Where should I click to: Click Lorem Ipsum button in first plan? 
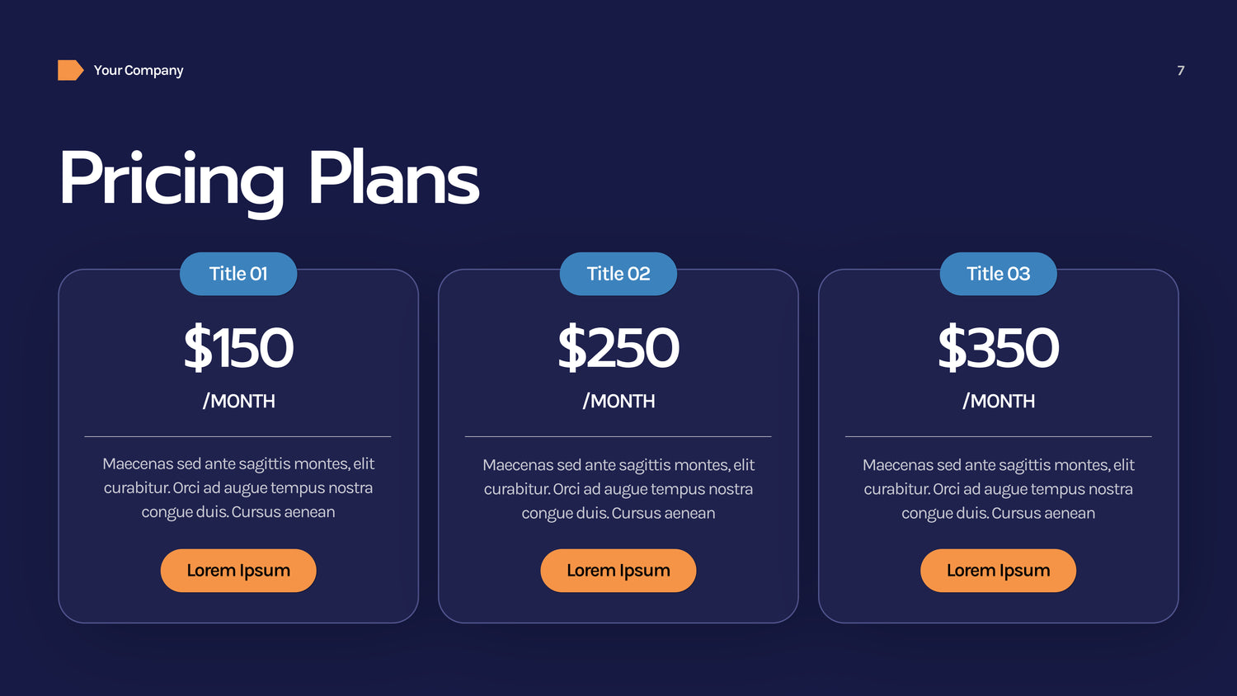[x=238, y=571]
